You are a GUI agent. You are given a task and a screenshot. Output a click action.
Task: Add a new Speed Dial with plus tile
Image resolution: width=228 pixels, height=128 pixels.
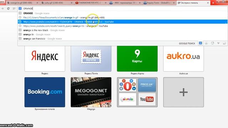183,92
